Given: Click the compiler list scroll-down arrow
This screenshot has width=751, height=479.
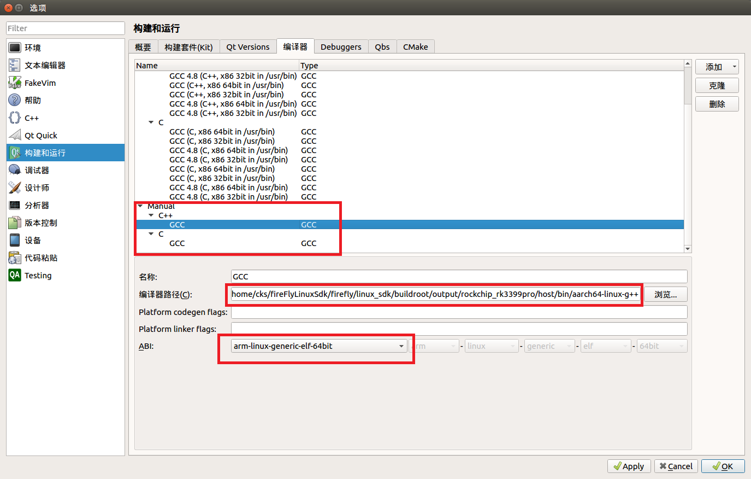Looking at the screenshot, I should [688, 249].
